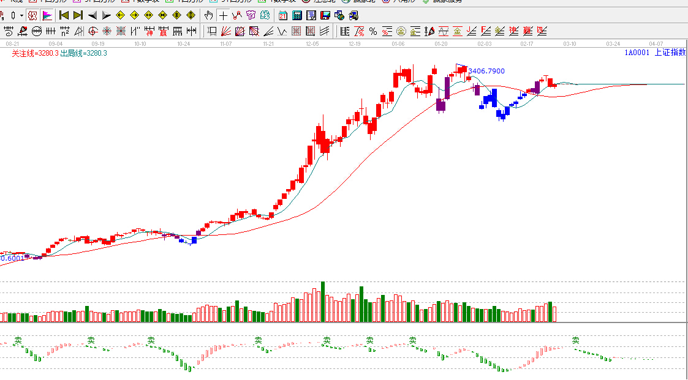Click the 01-06 date on timeline
Image resolution: width=688 pixels, height=380 pixels.
point(398,44)
